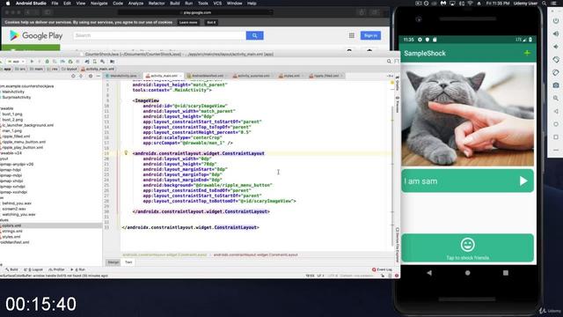Image resolution: width=563 pixels, height=317 pixels.
Task: Select behind_you.wav in raw folder
Action: [x=17, y=203]
